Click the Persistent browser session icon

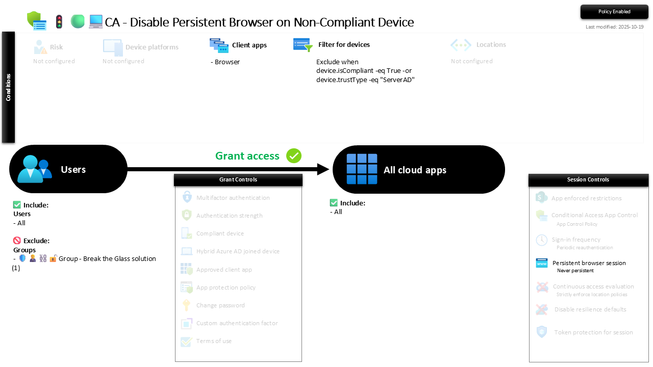coord(542,263)
